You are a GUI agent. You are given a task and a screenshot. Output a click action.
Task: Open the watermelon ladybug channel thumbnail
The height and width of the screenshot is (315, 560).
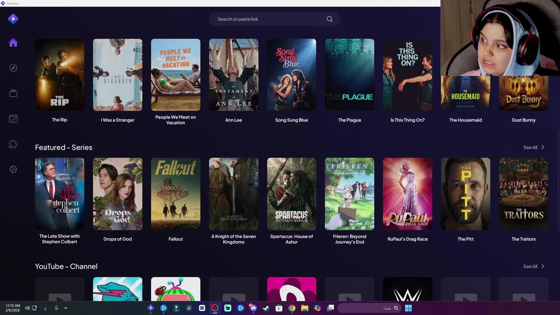[175, 289]
